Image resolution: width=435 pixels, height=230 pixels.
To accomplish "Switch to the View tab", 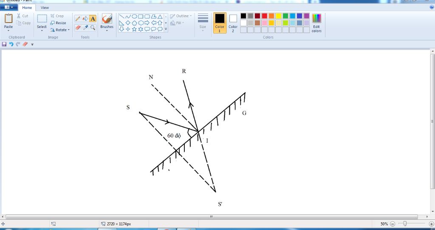I will [45, 8].
